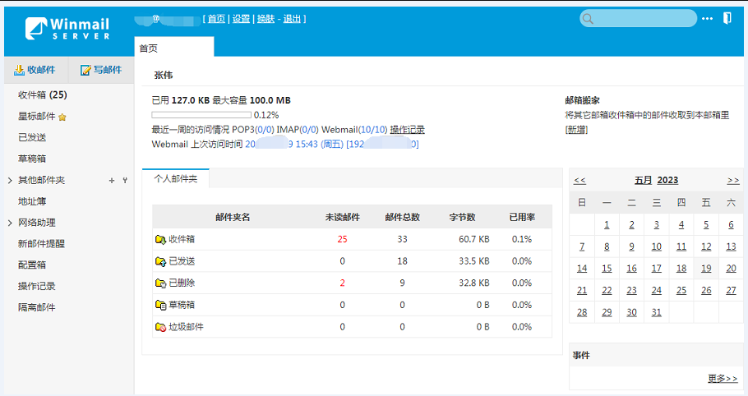Expand the 网络助理 tree node

10,223
